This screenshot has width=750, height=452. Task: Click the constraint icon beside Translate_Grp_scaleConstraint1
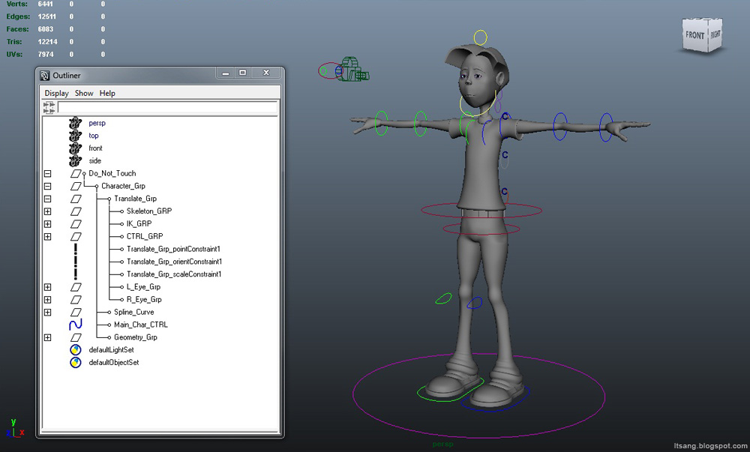tap(76, 274)
